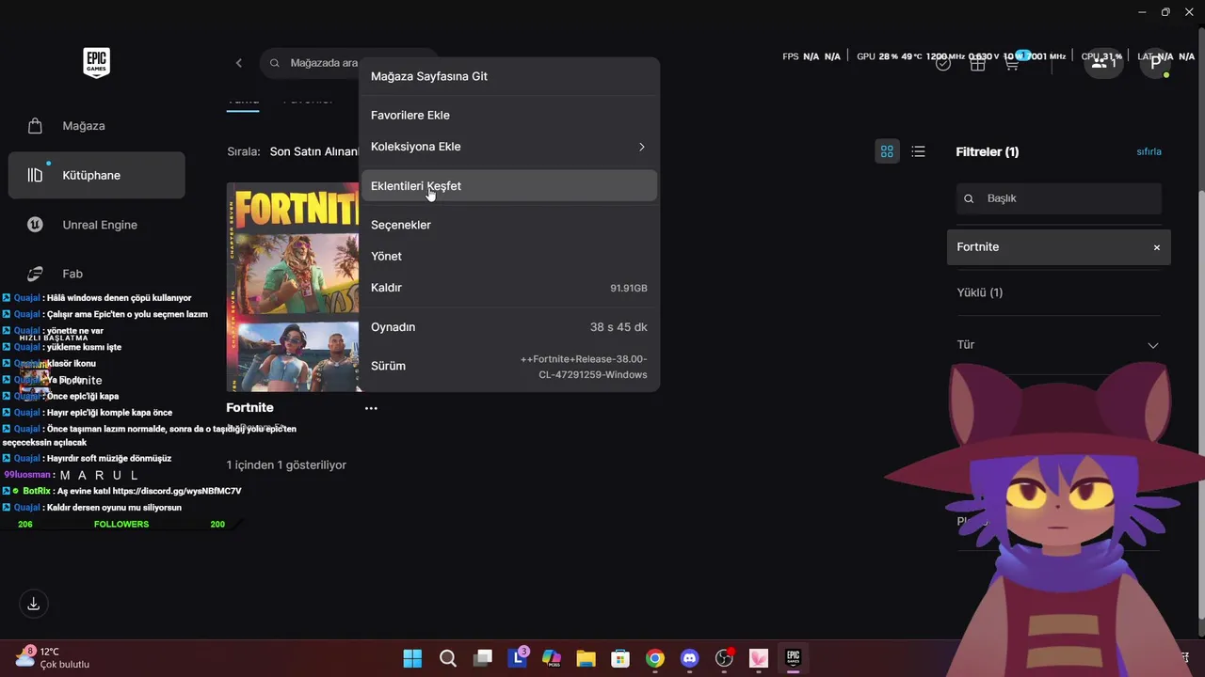Open the gift box icon
Screen dimensions: 1205x677
click(x=978, y=63)
